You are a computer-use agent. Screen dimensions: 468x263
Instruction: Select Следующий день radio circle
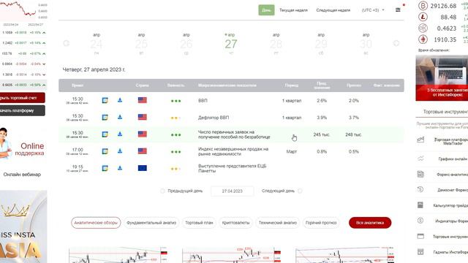point(300,191)
